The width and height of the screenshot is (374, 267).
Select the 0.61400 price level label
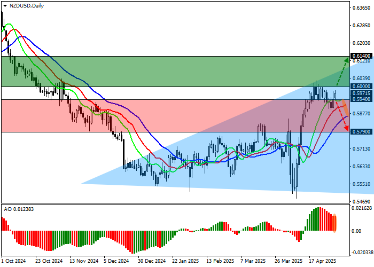tap(362, 56)
